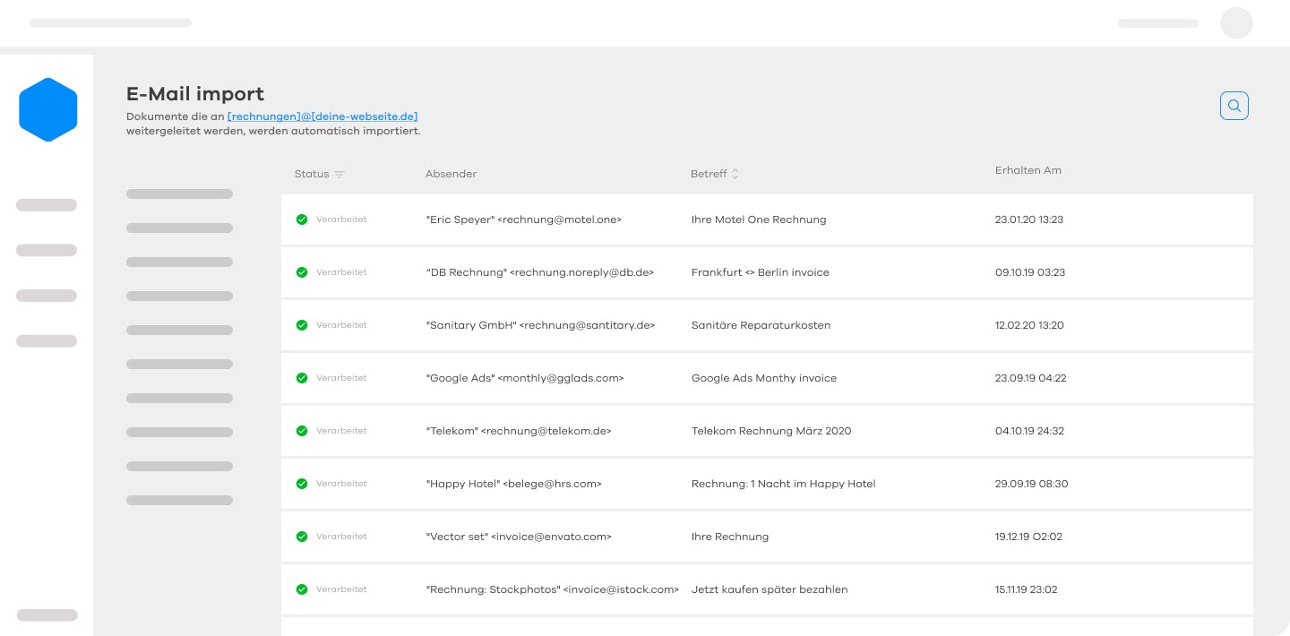Screen dimensions: 1290x636
Task: Click green checkmark on Happy Hotel row
Action: pyautogui.click(x=302, y=484)
